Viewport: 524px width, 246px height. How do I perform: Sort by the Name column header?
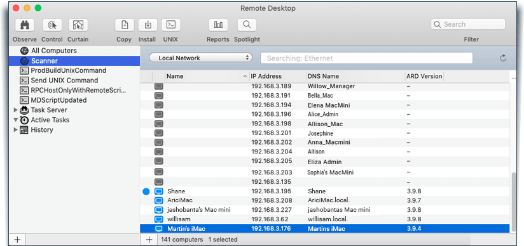(207, 76)
